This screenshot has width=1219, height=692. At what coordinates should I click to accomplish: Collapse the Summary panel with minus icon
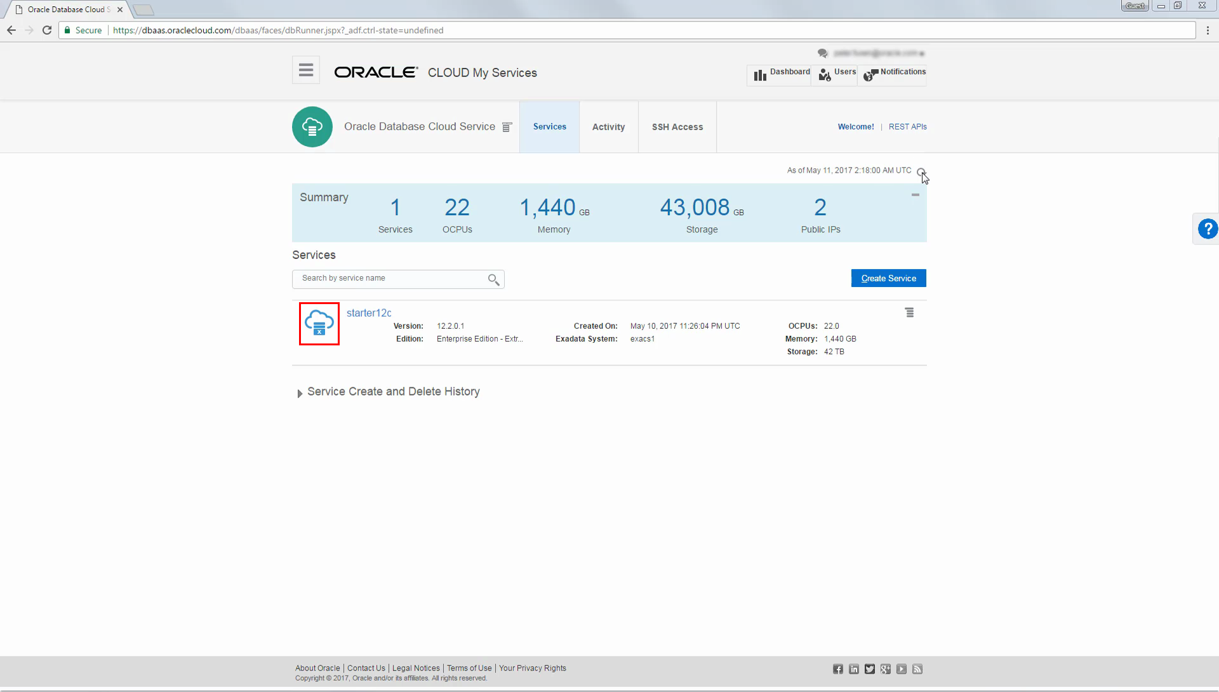[915, 195]
